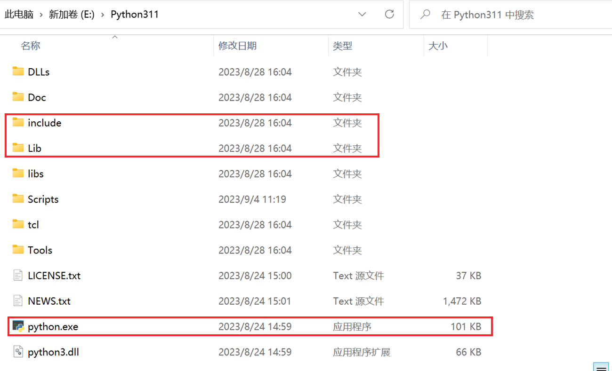Click the 应用程序 type of python.exe
Screen dimensions: 612x371
(x=352, y=326)
